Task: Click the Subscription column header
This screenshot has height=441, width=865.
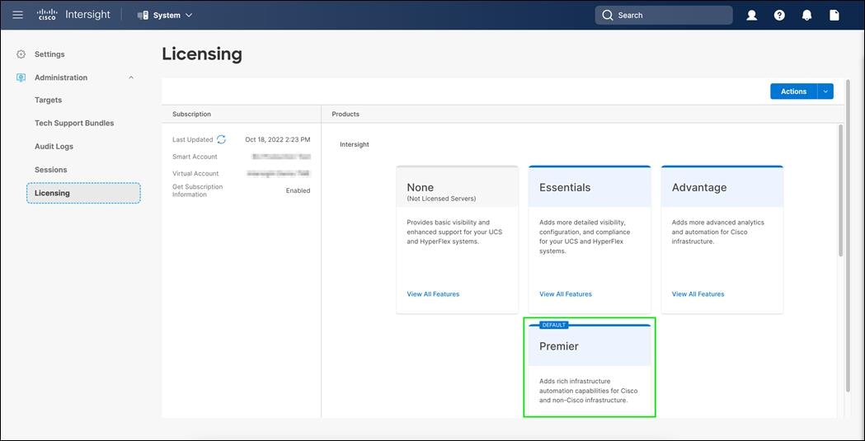Action: point(191,114)
